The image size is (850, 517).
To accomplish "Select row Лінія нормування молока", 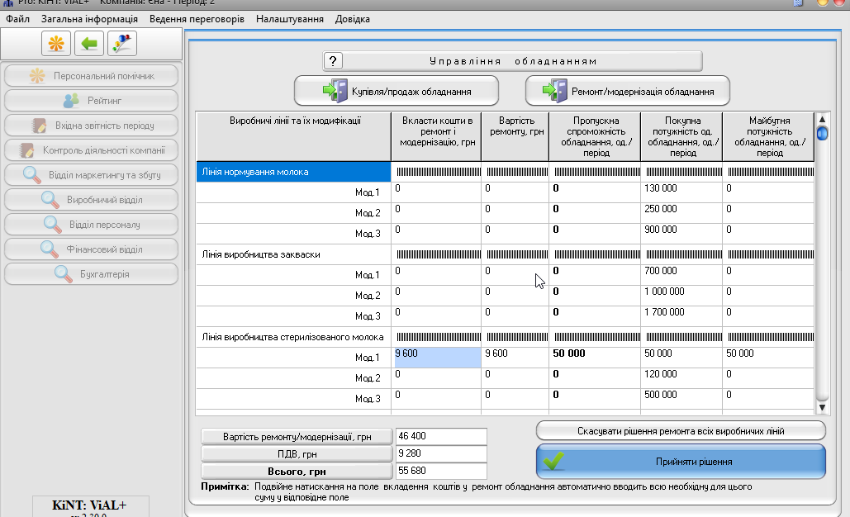I will pos(293,172).
